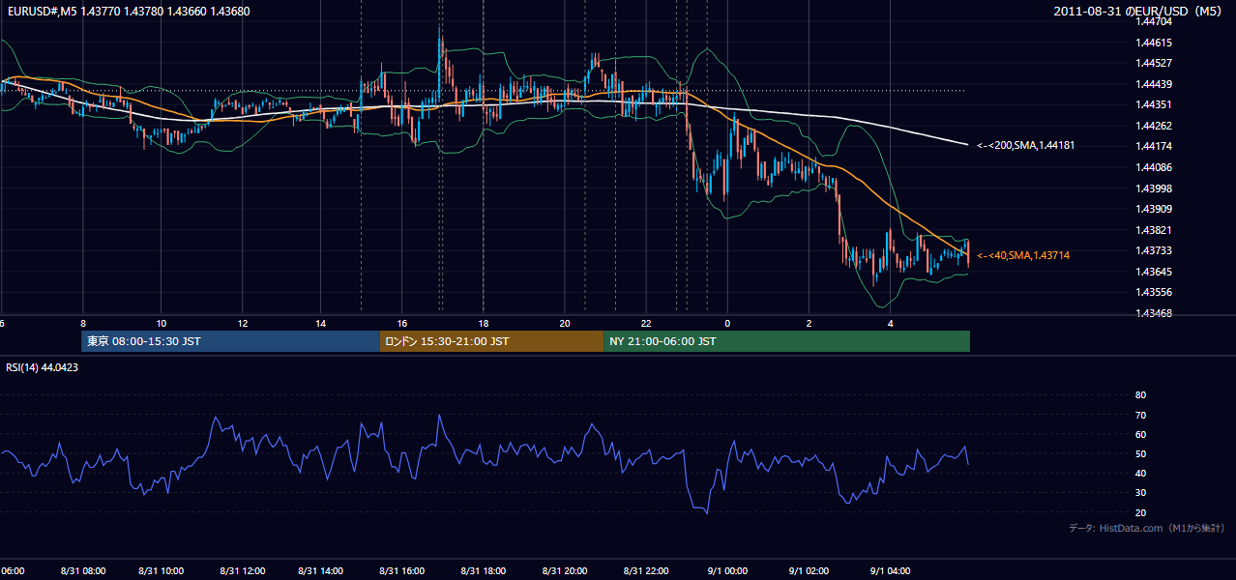Image resolution: width=1236 pixels, height=580 pixels.
Task: Click hour label 16 under the price chart
Action: (402, 323)
